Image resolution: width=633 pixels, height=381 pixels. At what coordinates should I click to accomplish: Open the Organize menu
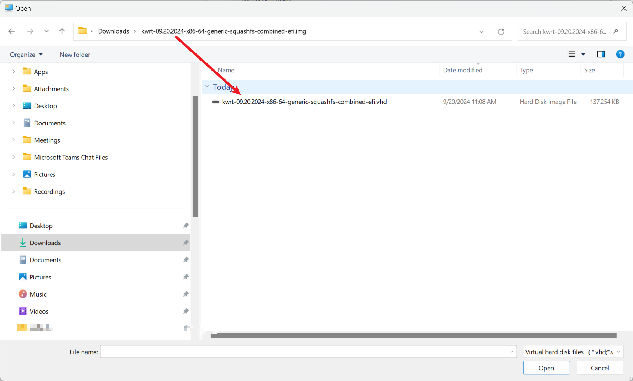(x=26, y=55)
